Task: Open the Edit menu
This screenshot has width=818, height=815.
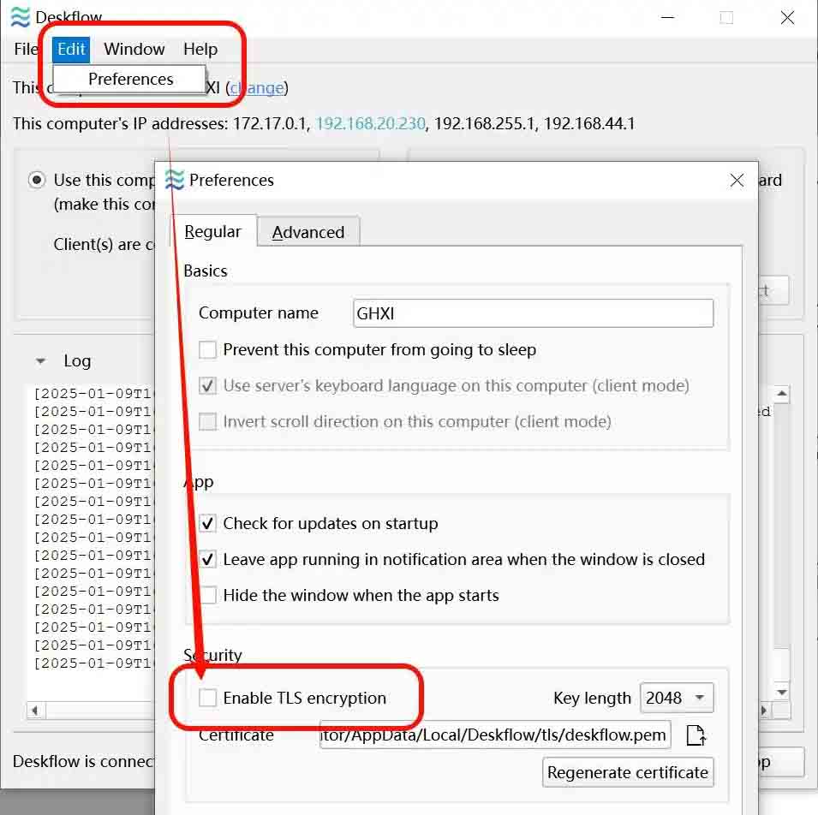Action: point(71,49)
